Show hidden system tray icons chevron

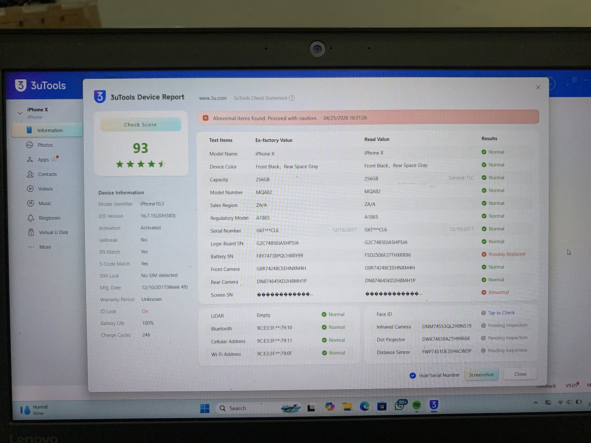536,403
